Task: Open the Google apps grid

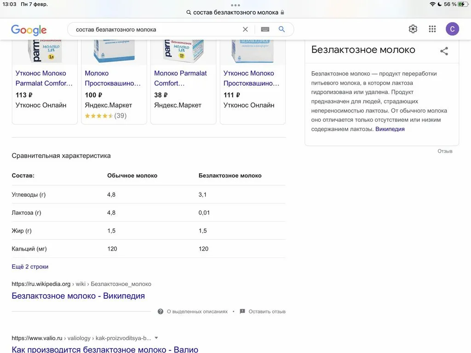Action: click(x=432, y=29)
